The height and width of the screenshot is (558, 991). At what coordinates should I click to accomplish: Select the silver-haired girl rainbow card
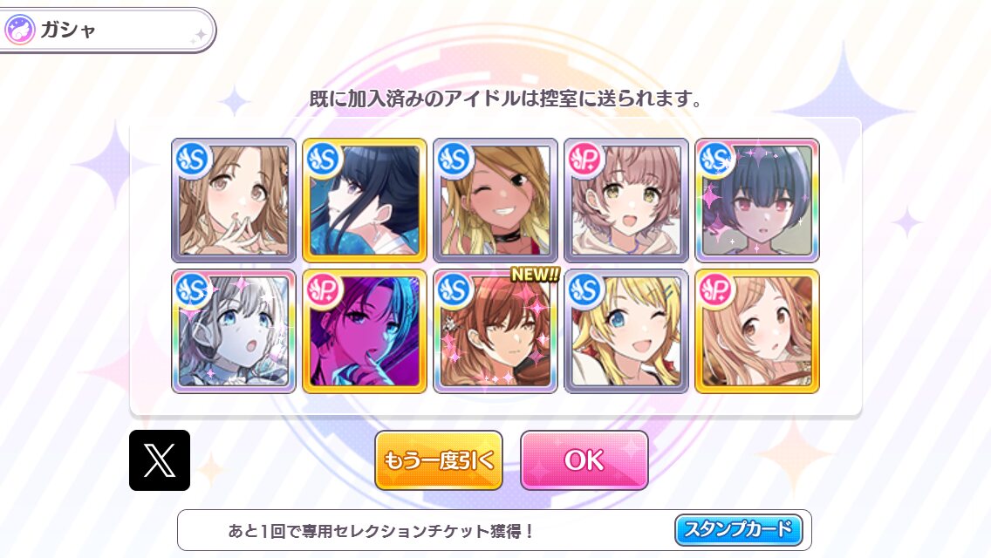[x=234, y=331]
